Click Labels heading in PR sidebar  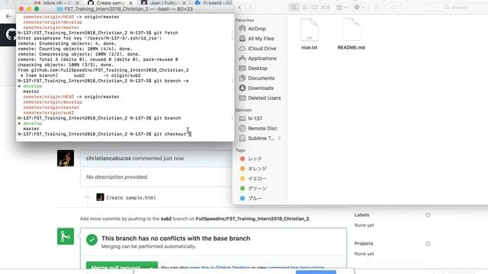point(361,215)
